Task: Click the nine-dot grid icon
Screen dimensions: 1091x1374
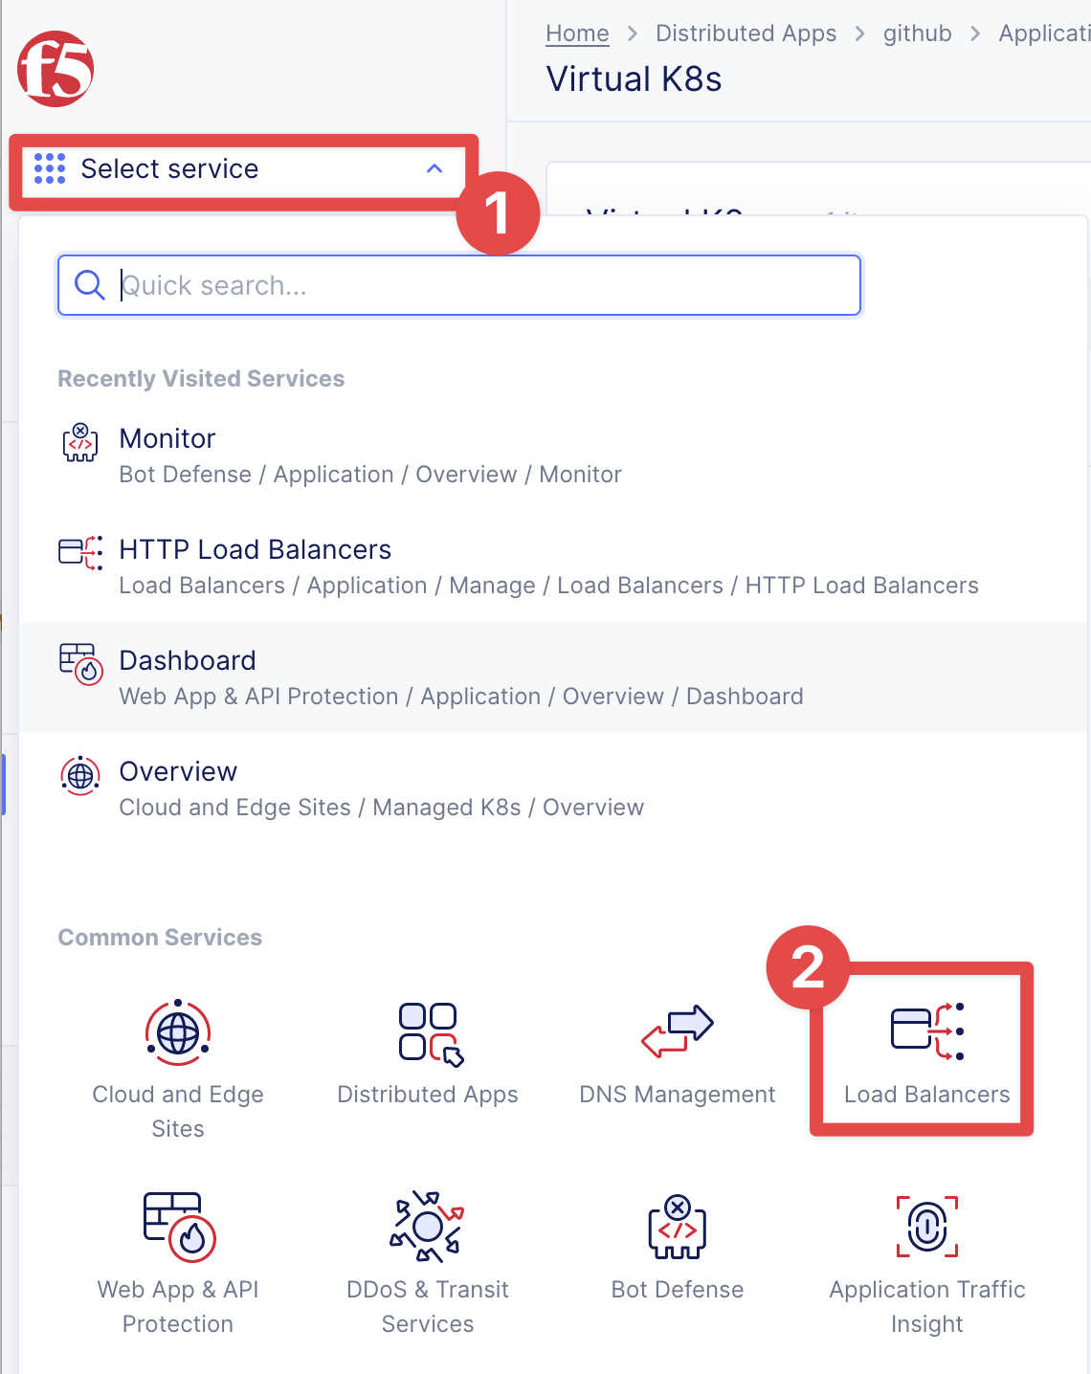Action: click(x=50, y=168)
